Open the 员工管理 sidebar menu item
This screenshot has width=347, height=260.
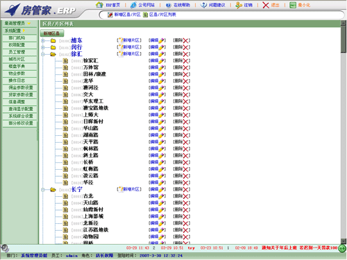[x=19, y=52]
